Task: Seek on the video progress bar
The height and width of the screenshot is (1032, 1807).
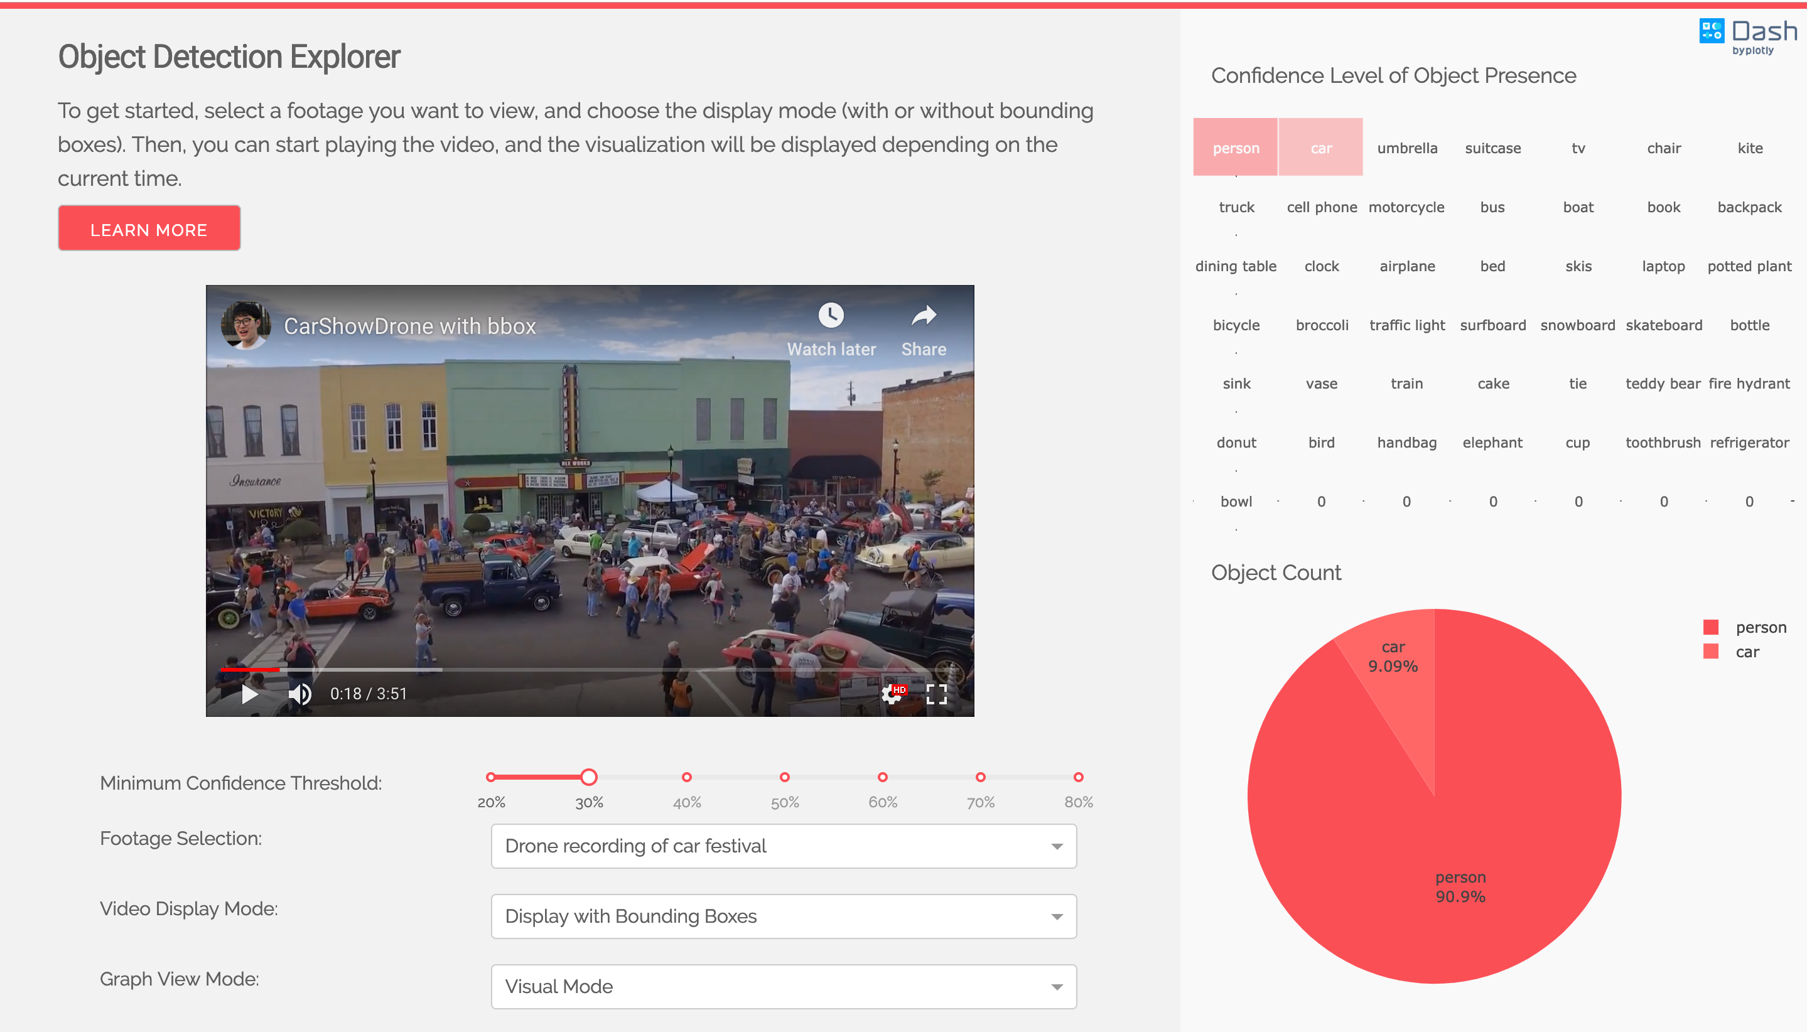Action: (567, 669)
